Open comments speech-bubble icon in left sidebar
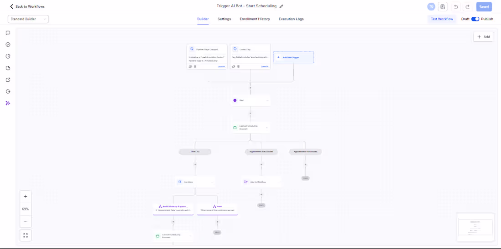This screenshot has height=249, width=501. pyautogui.click(x=8, y=33)
